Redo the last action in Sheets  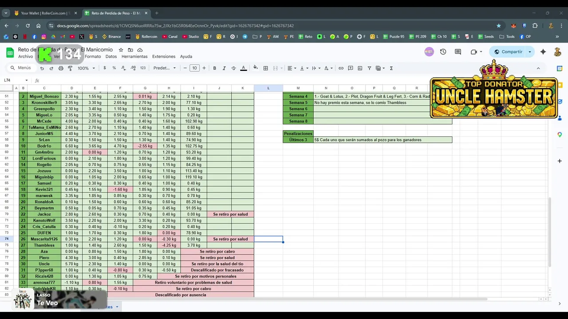(x=51, y=68)
